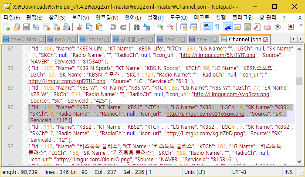Close the new 2.html tab
The image size is (305, 177).
41,40
